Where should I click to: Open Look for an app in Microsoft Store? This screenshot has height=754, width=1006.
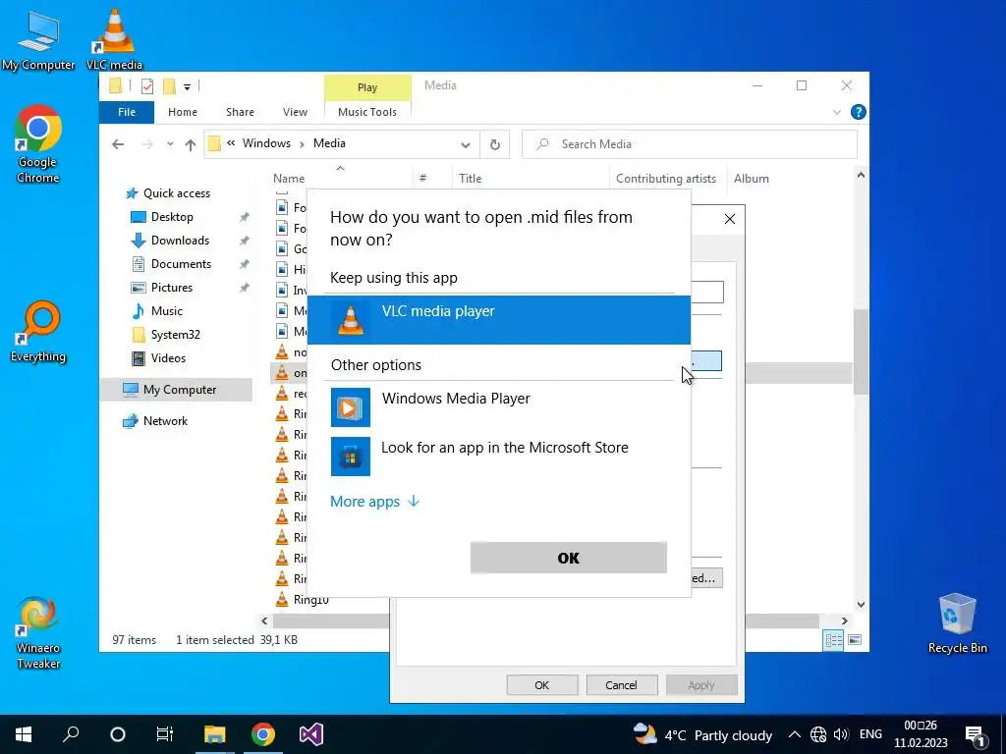click(498, 456)
